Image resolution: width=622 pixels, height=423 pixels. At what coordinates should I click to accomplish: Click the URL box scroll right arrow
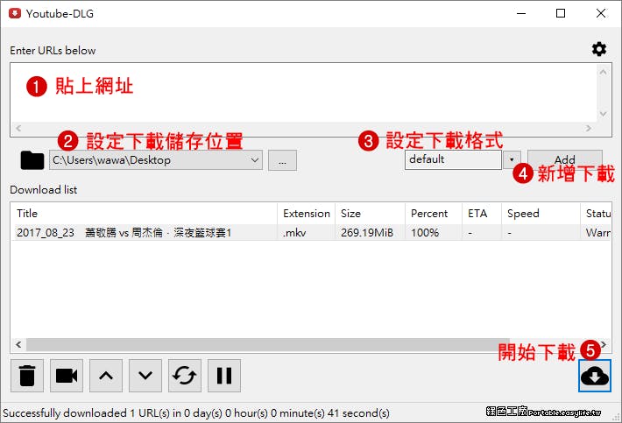[589, 128]
